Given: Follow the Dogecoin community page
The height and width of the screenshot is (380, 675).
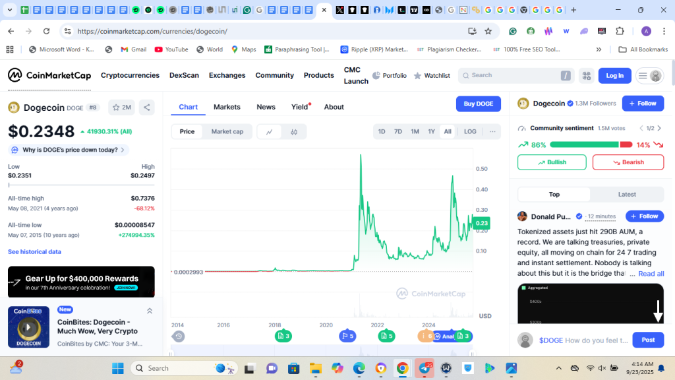Looking at the screenshot, I should (643, 104).
